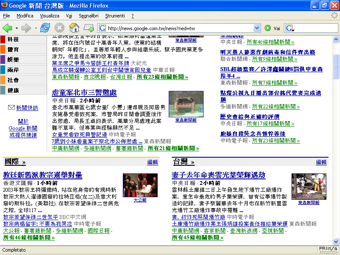
Task: Go to the home page icon
Action: [74, 28]
